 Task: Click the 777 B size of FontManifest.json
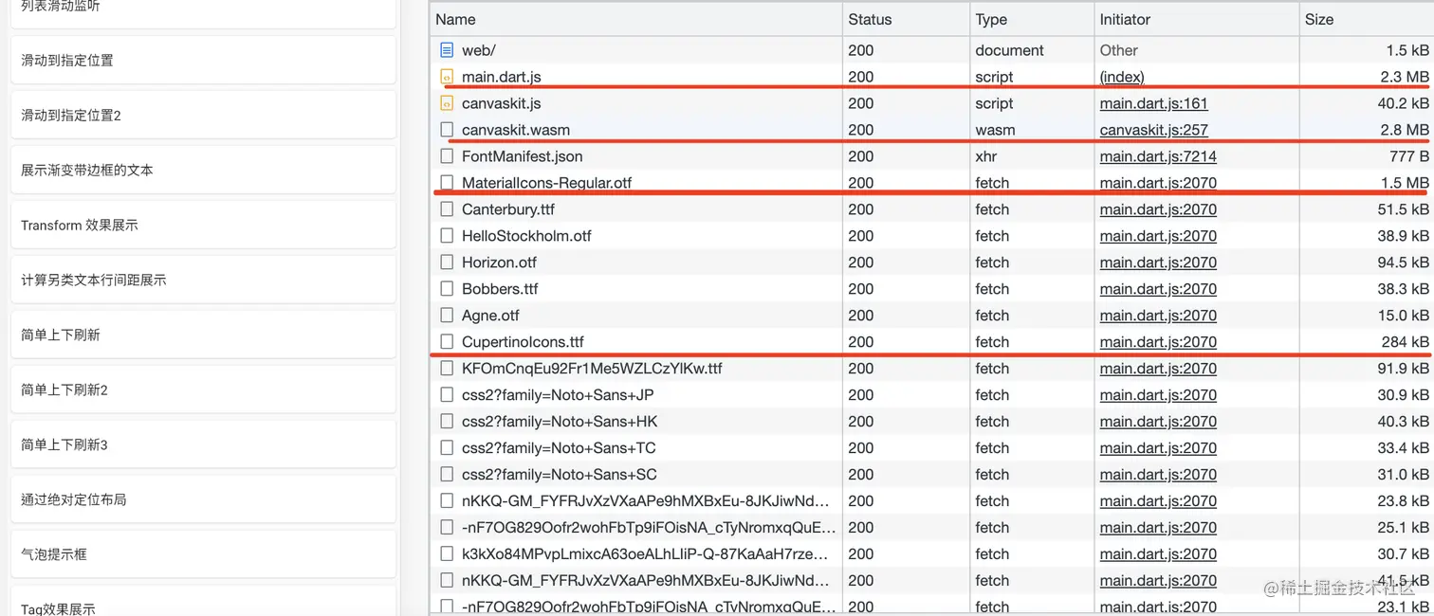(1409, 156)
